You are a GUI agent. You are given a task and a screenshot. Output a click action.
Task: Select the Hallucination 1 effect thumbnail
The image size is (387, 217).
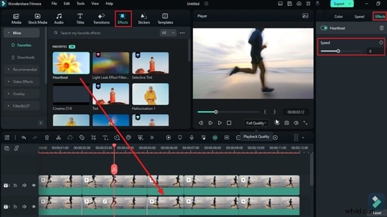click(150, 94)
